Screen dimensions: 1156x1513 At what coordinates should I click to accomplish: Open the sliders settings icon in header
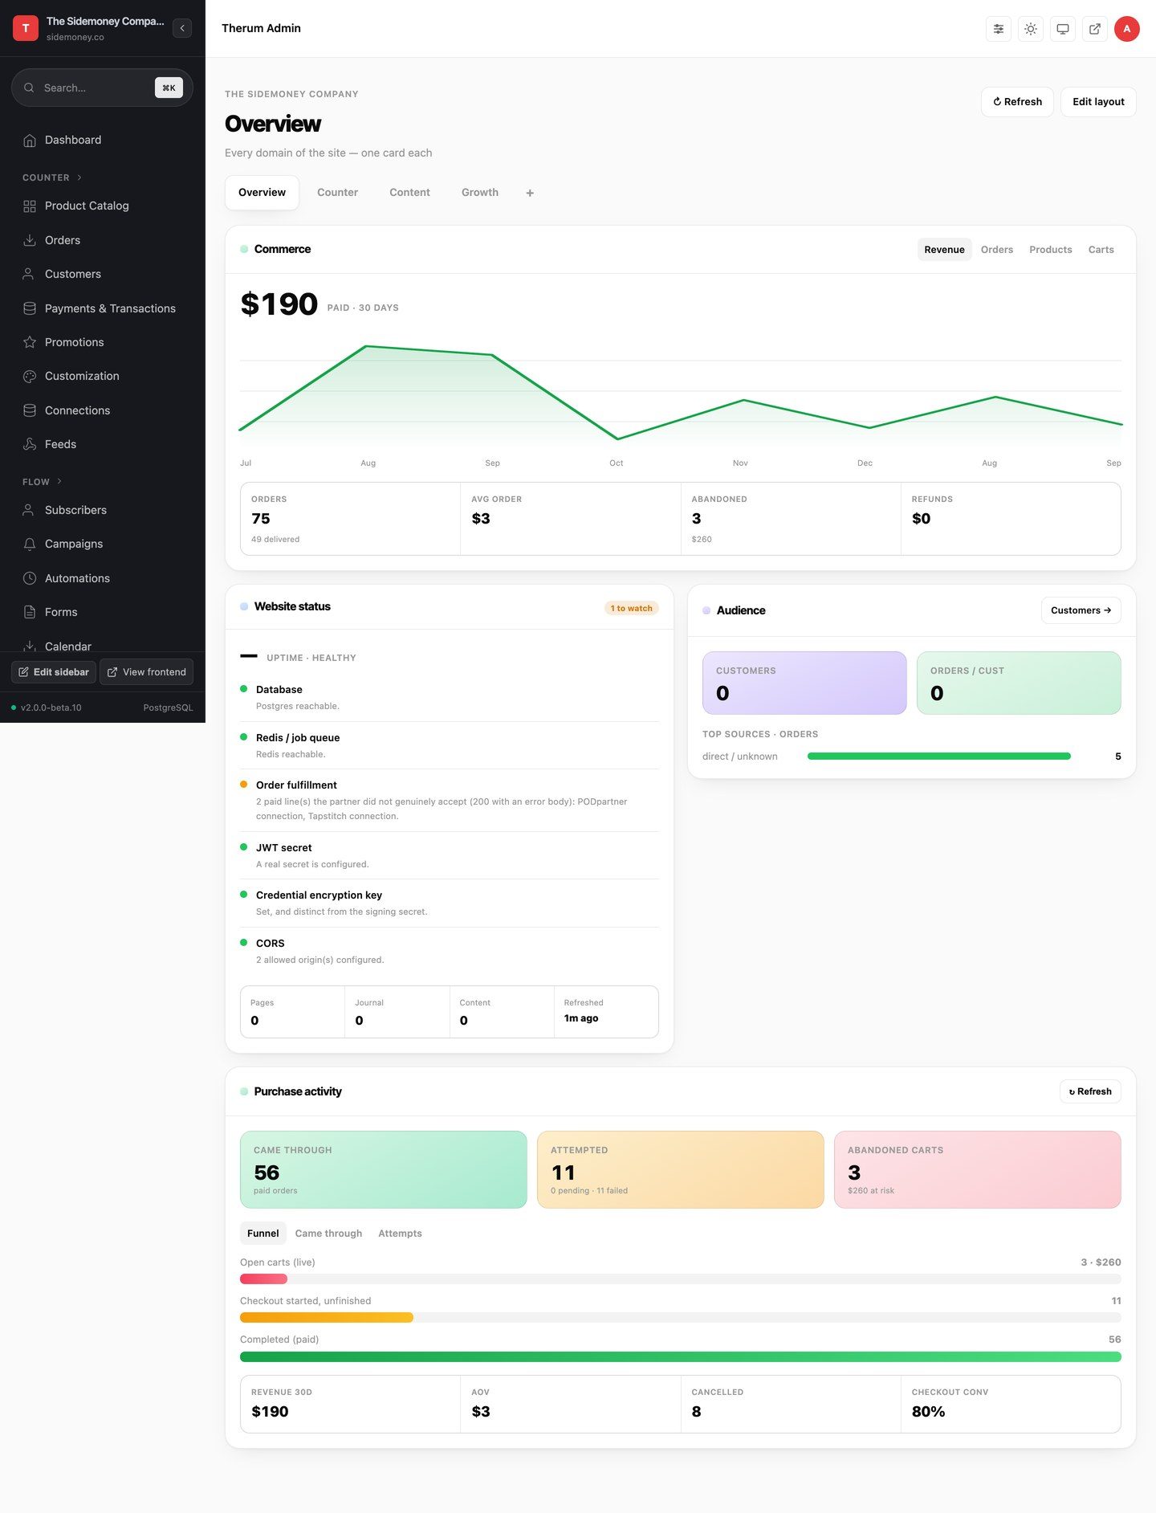coord(999,29)
